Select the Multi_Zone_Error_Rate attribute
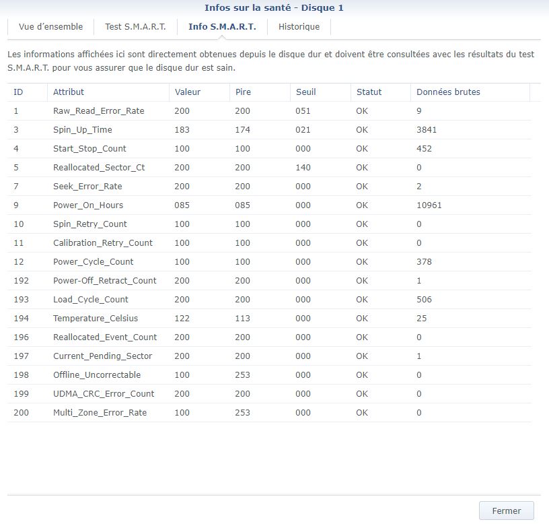Screen dimensions: 549x524 point(100,413)
